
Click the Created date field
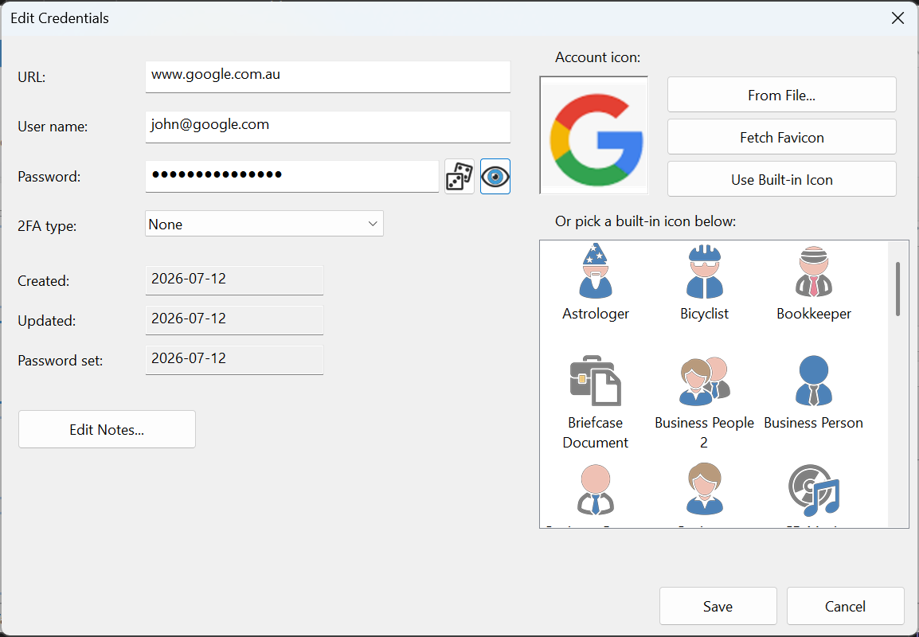coord(234,280)
